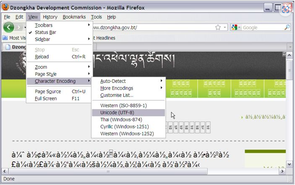This screenshot has width=295, height=185.
Task: Select Page Source from the View menu
Action: coord(48,92)
